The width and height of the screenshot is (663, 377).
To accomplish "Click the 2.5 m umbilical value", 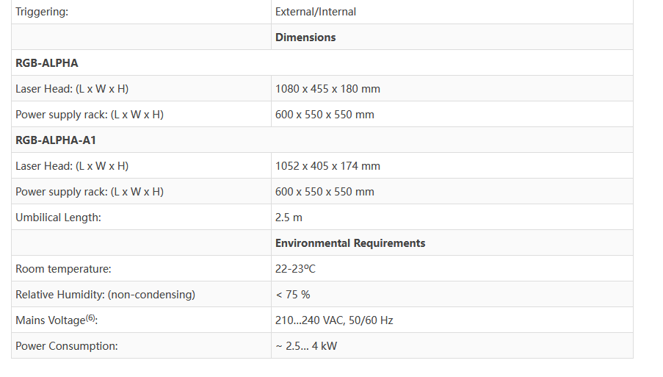I will (x=289, y=218).
